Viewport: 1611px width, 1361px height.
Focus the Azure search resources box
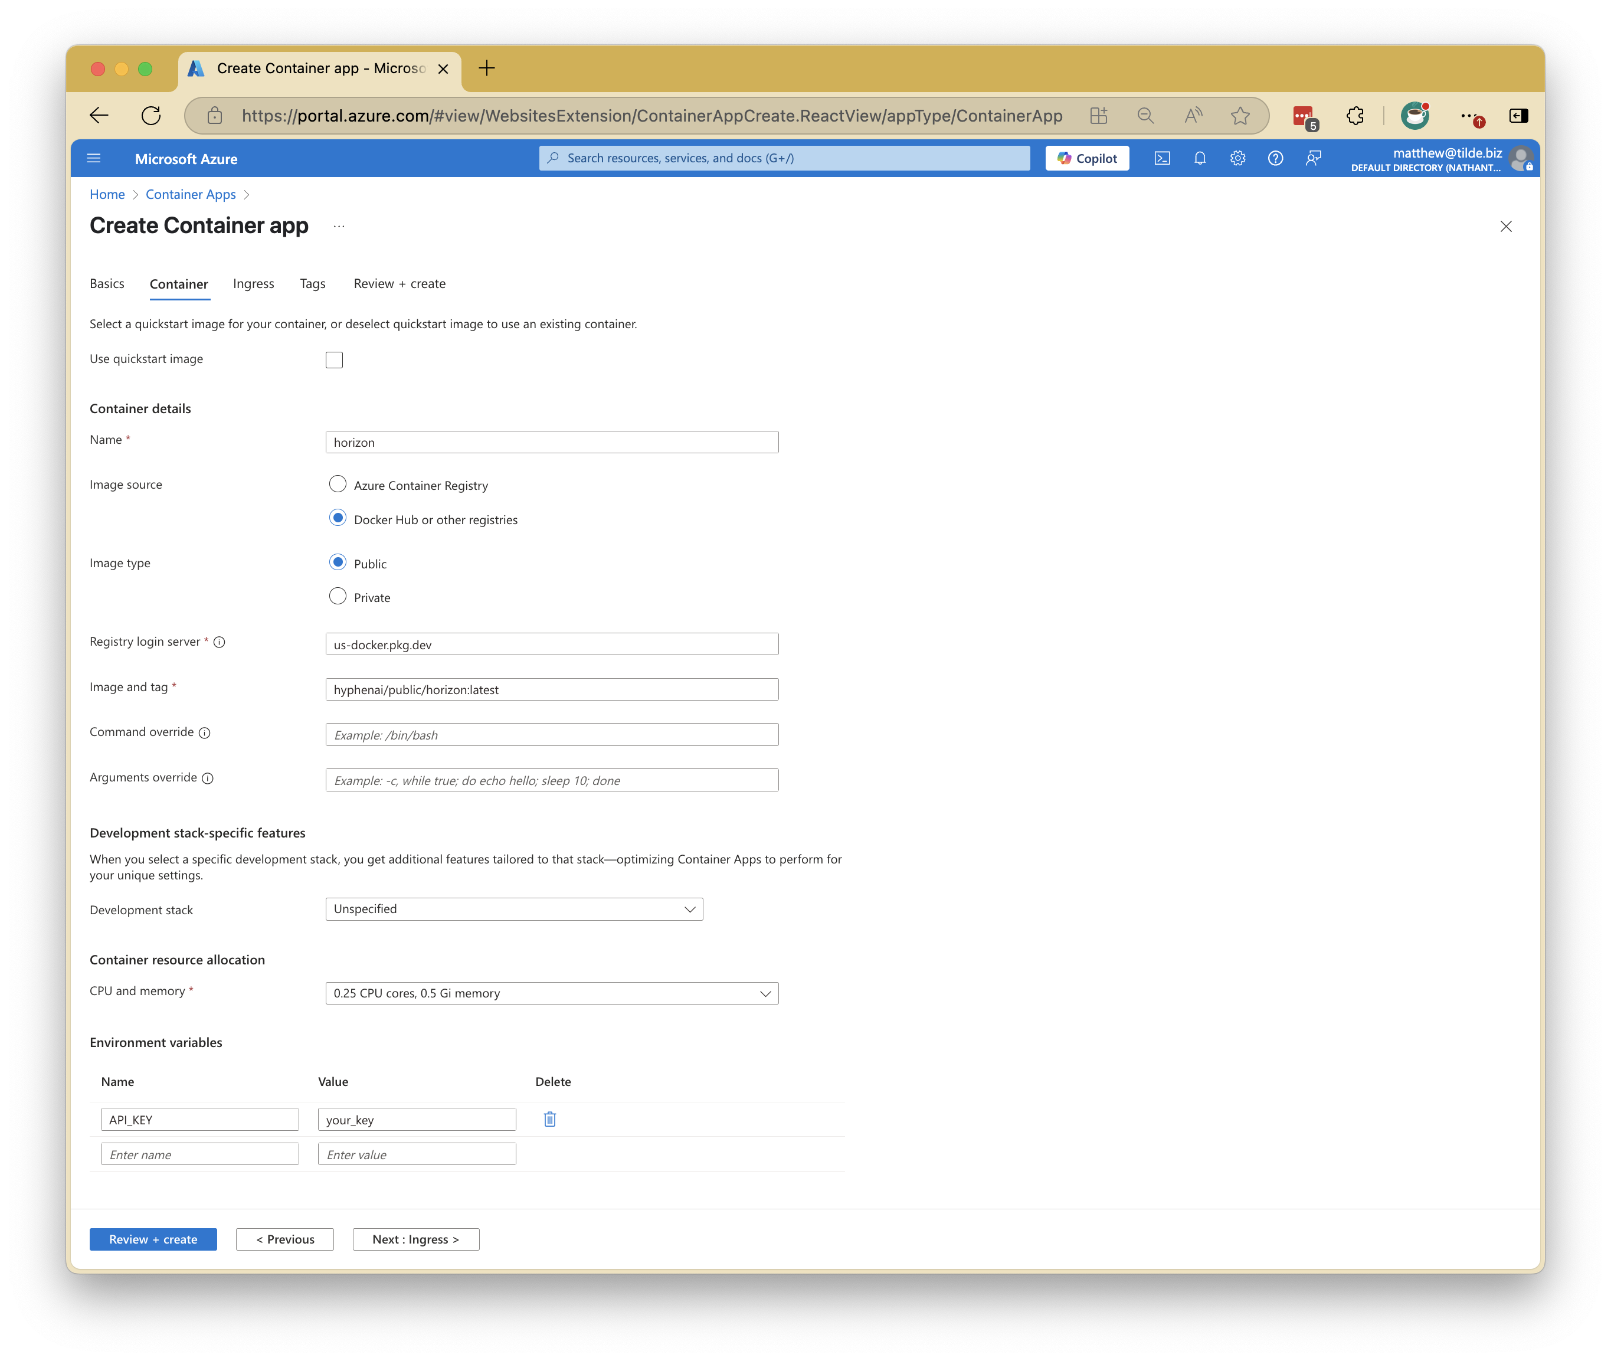784,158
